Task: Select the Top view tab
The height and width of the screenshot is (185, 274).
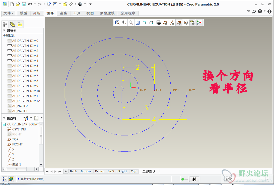Action: tap(134, 171)
